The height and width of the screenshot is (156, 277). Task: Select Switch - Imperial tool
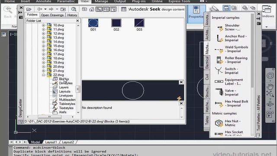(226, 71)
